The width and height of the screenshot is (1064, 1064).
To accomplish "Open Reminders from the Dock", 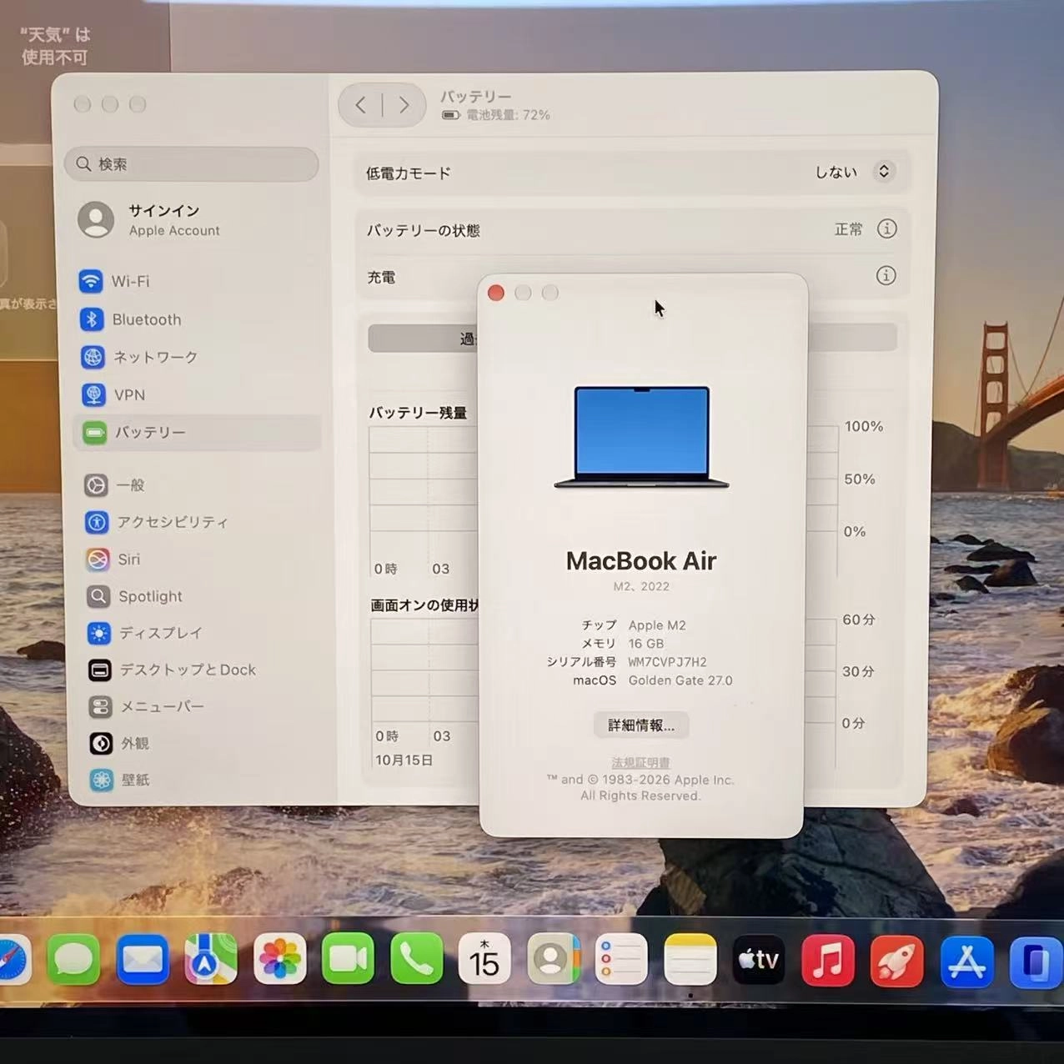I will pyautogui.click(x=621, y=960).
